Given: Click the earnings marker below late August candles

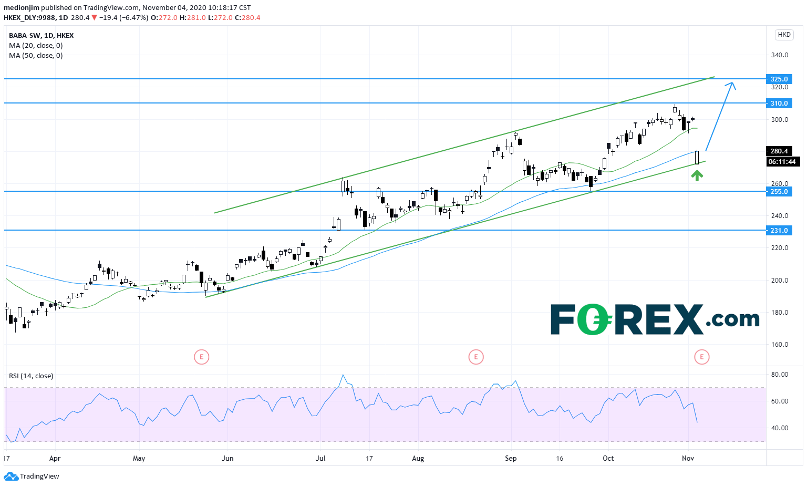Looking at the screenshot, I should (475, 357).
